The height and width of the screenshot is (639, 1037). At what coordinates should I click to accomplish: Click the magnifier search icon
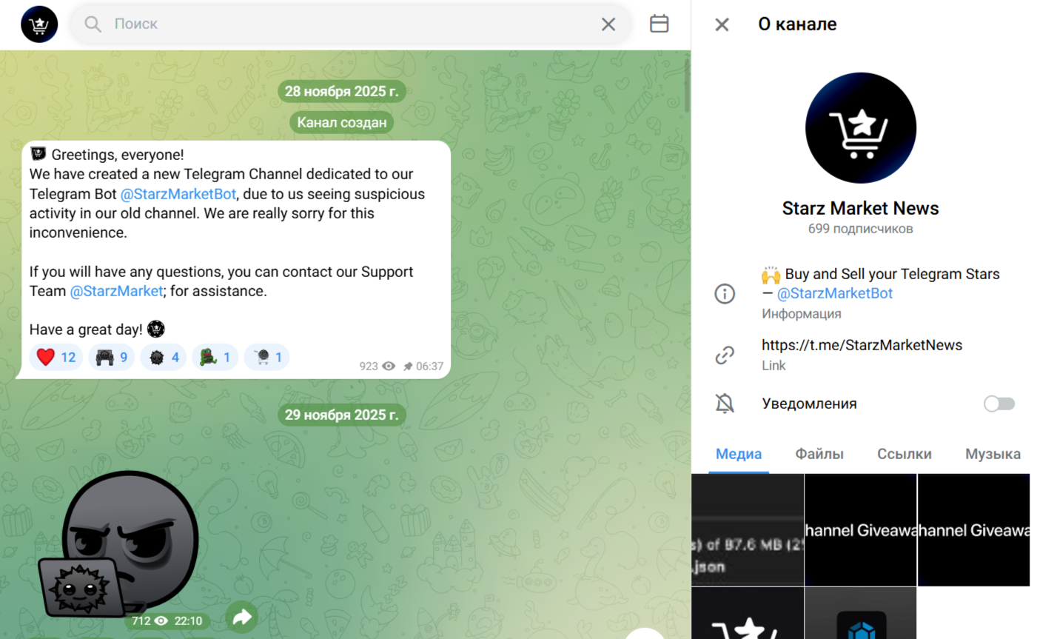point(93,24)
